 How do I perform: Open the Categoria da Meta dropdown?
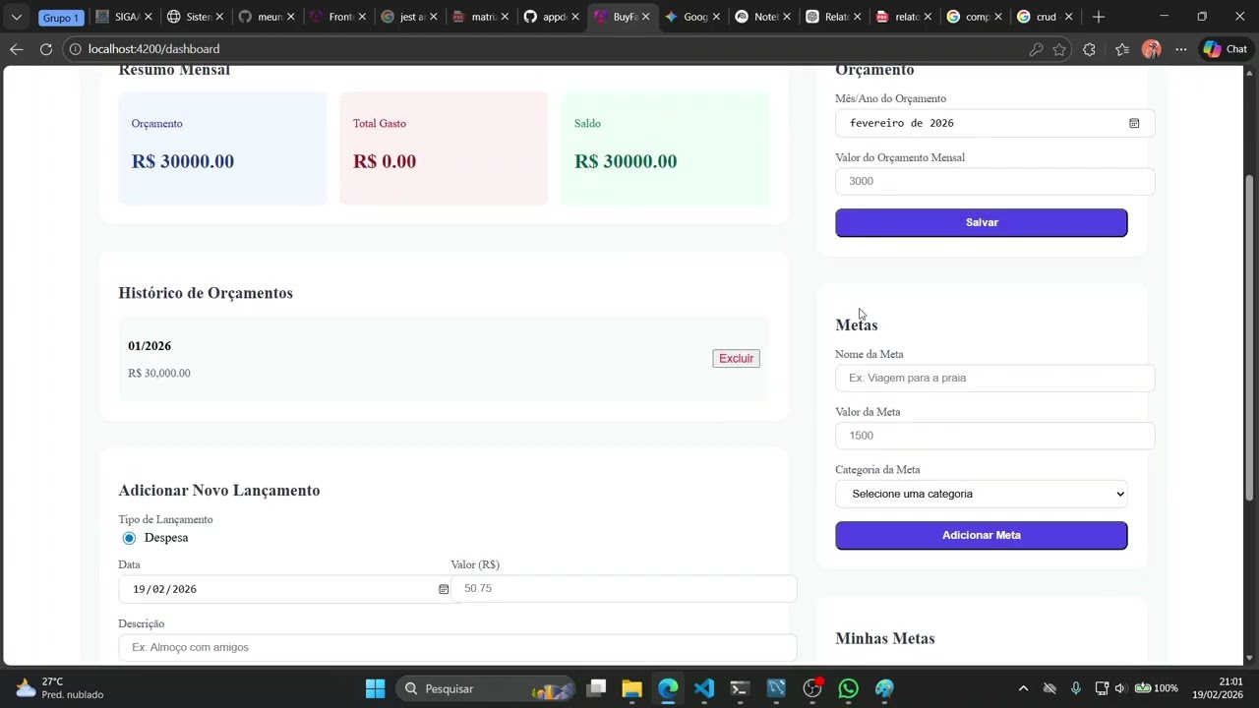click(x=981, y=494)
